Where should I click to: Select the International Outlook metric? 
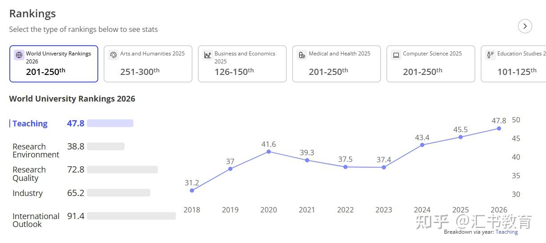(36, 220)
